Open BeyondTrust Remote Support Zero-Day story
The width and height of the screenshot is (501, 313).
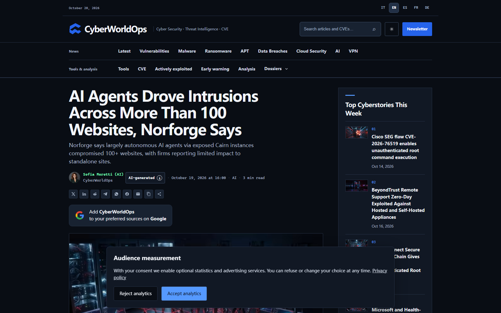coord(398,203)
